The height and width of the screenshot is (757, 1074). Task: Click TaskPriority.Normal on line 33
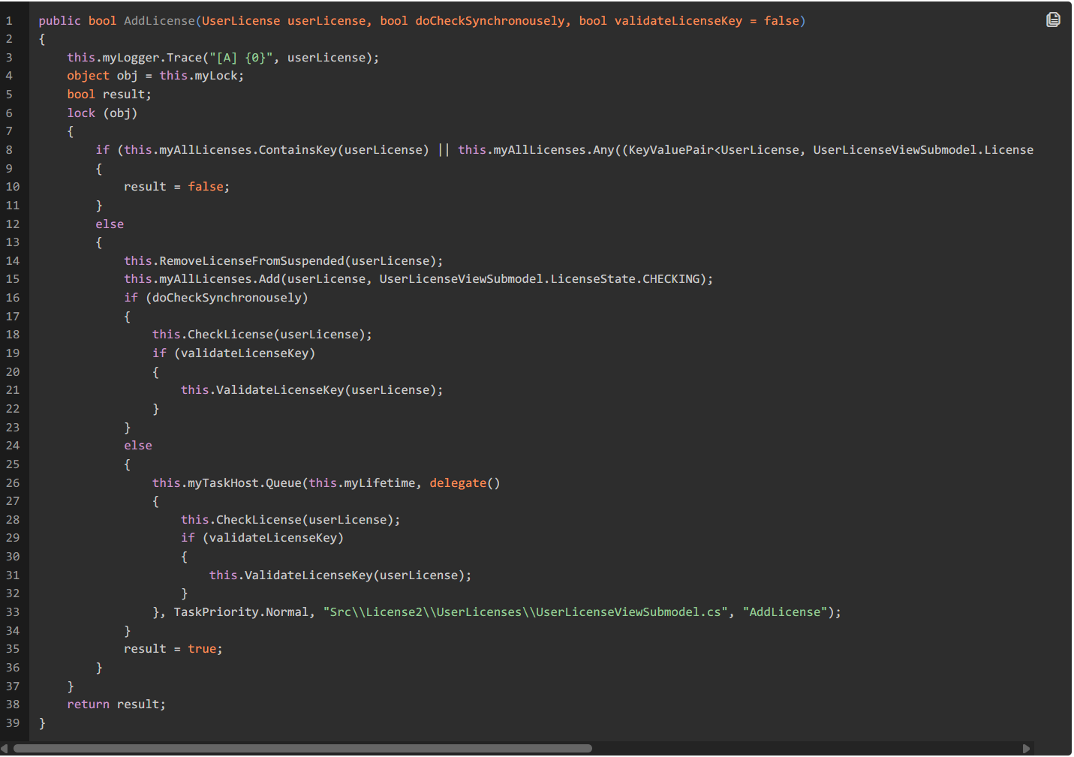(241, 612)
